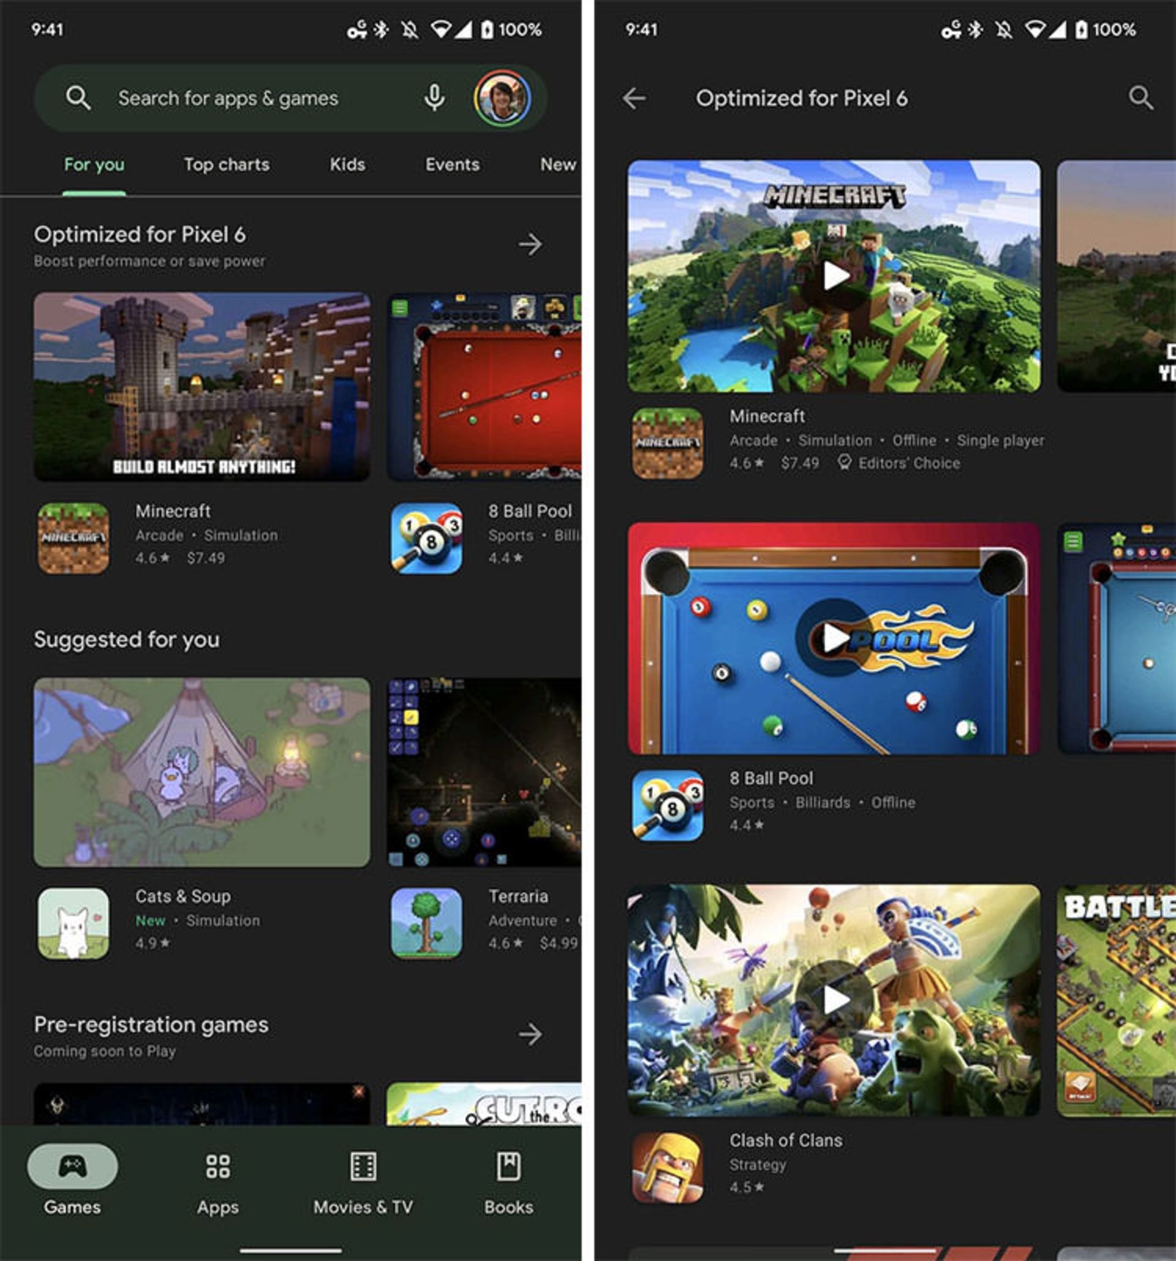
Task: Play the 8 Ball Pool trailer video
Action: pos(834,637)
